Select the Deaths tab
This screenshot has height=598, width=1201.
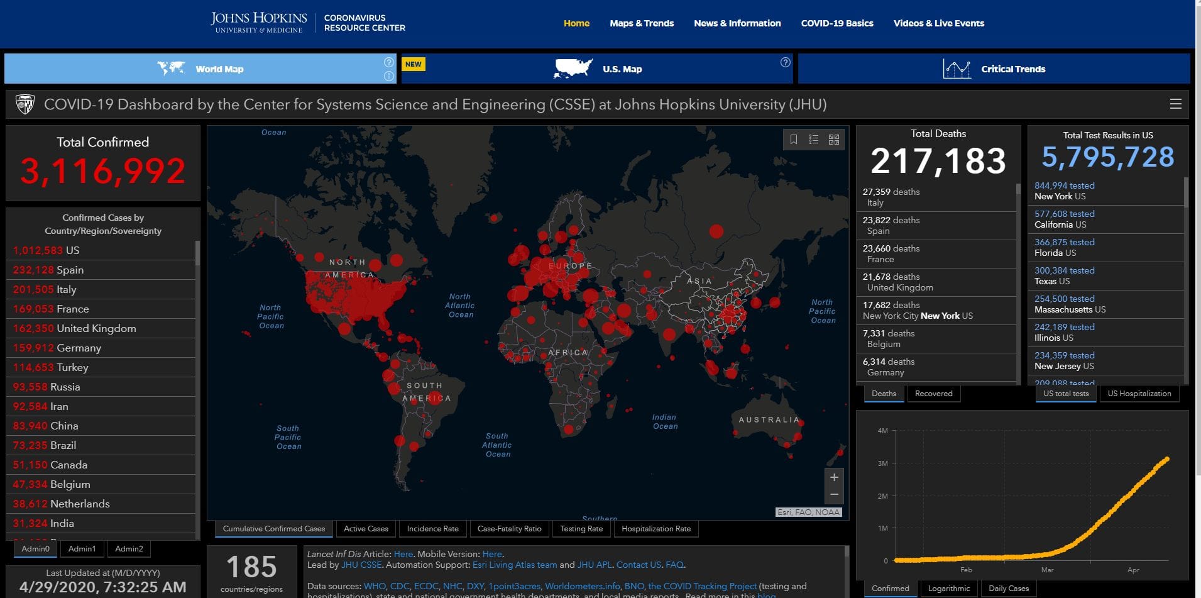(x=884, y=394)
